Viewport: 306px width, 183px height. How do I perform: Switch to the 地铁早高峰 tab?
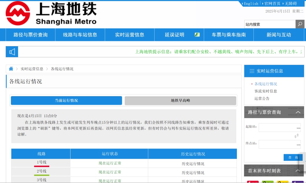(180, 101)
